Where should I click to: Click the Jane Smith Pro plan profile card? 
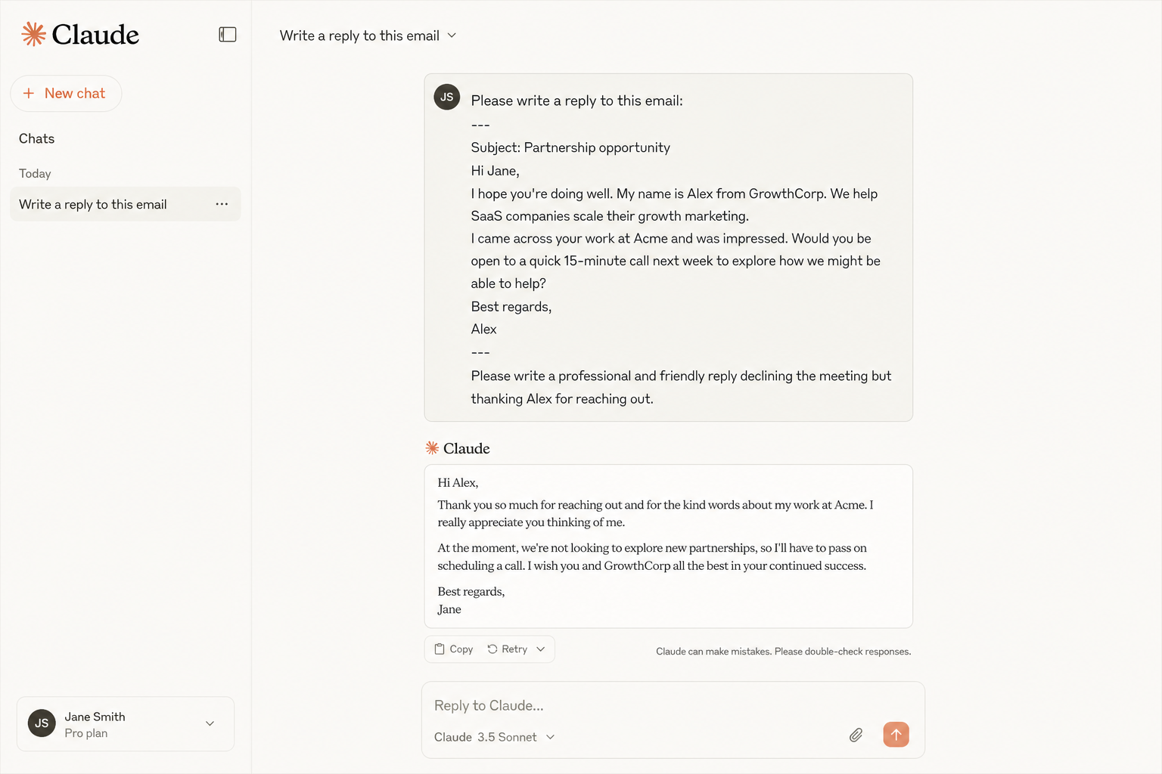(x=126, y=724)
